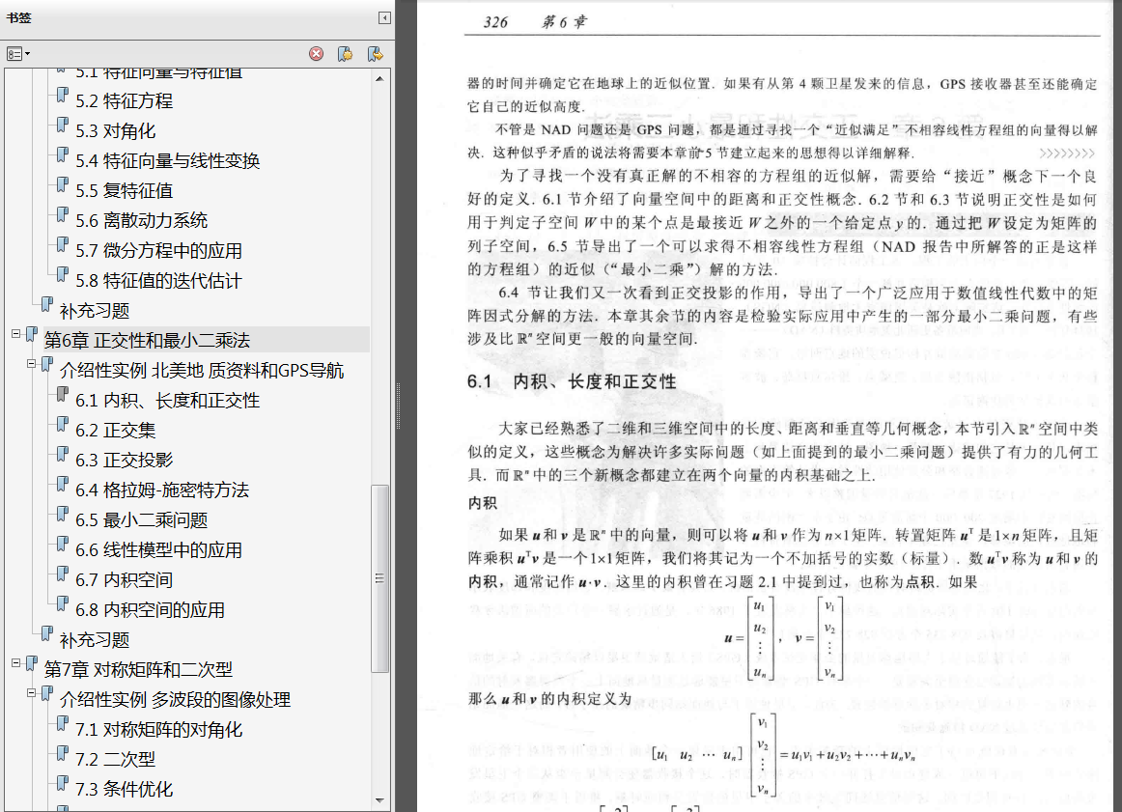Click the expand current bookmark icon
Viewport: 1122px width, 812px height.
[375, 54]
